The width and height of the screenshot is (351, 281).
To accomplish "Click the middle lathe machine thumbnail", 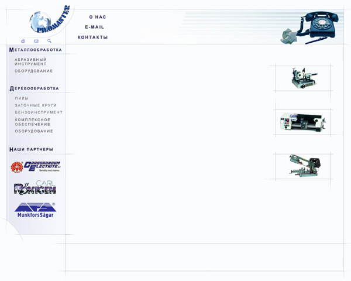I will tap(302, 122).
